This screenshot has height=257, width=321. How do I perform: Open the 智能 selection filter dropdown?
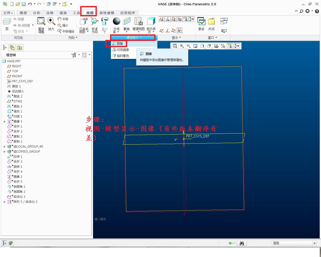(314, 243)
